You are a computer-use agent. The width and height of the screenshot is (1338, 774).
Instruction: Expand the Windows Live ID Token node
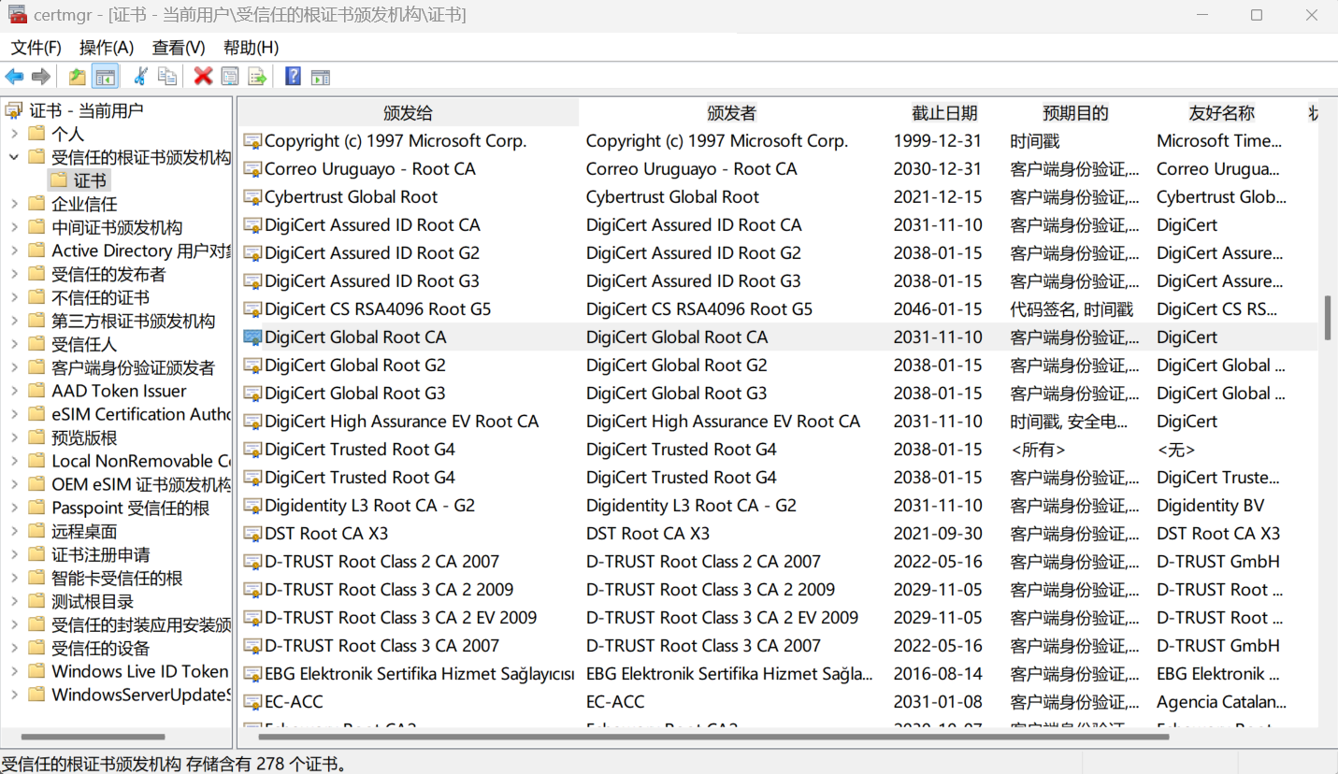14,671
